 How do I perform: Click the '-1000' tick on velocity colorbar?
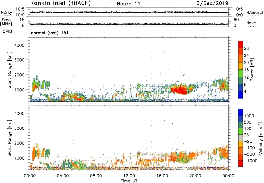click(250, 161)
